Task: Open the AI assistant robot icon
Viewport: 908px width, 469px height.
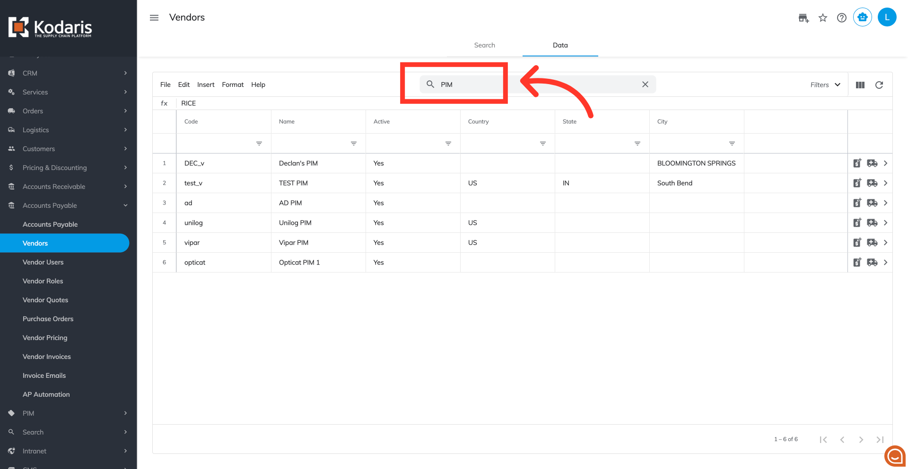Action: [x=863, y=17]
